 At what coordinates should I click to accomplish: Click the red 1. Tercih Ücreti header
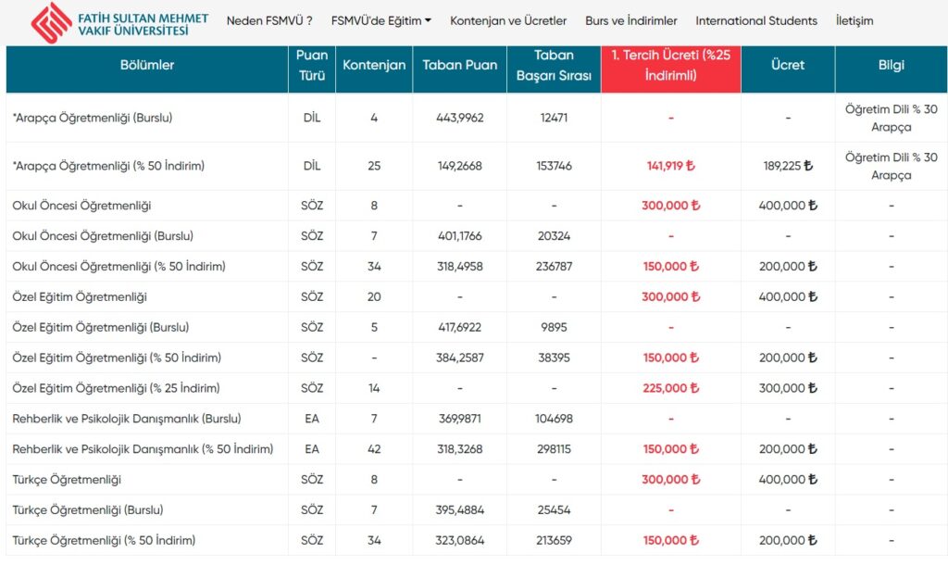pyautogui.click(x=670, y=66)
